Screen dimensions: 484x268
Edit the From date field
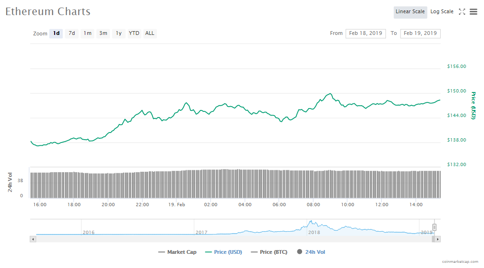(x=366, y=33)
